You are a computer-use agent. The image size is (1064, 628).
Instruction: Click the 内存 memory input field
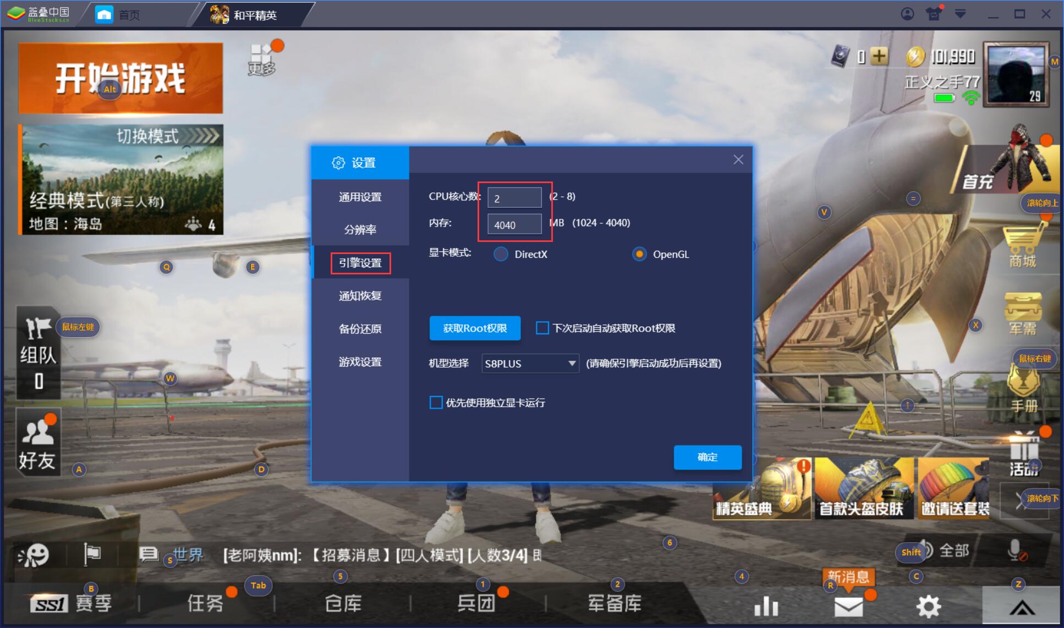pyautogui.click(x=515, y=224)
